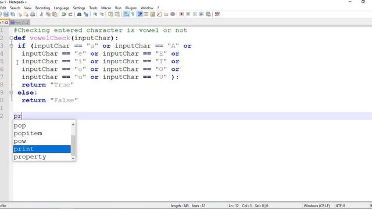The image size is (372, 209).
Task: Toggle Synchronize Vertical Scrolling button
Action: (x=110, y=14)
